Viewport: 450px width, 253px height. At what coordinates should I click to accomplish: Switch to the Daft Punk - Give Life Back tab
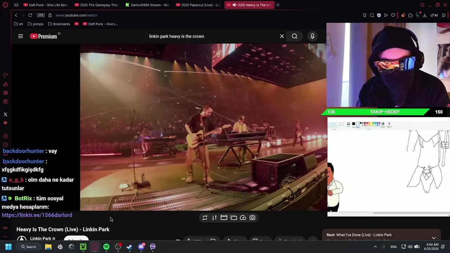point(46,5)
